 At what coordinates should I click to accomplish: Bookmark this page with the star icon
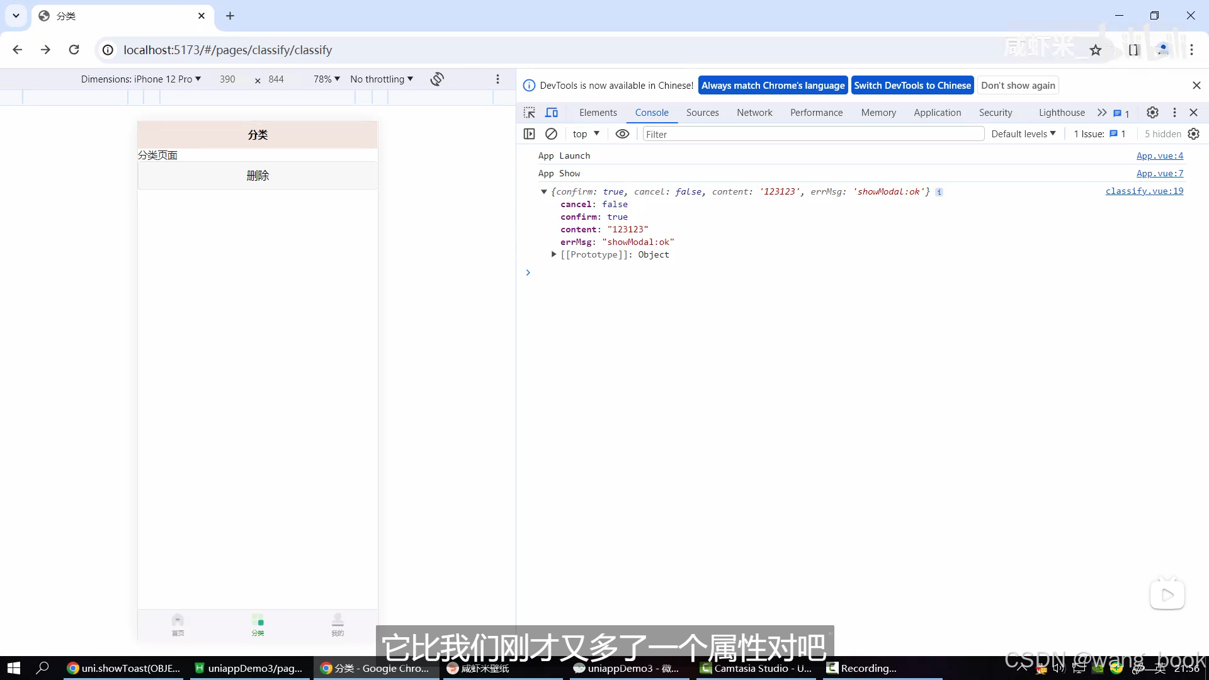coord(1096,50)
